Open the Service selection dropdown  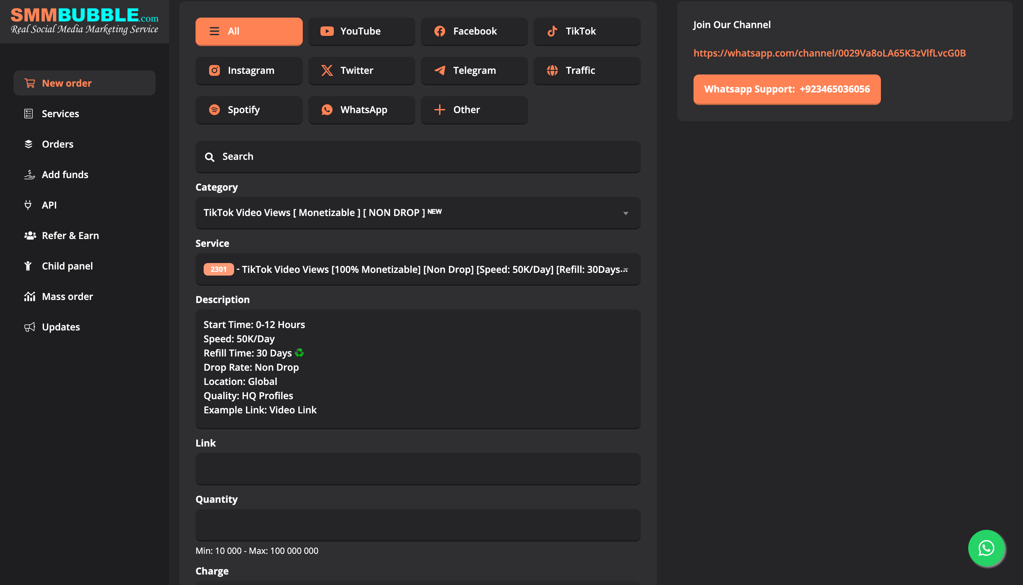417,269
